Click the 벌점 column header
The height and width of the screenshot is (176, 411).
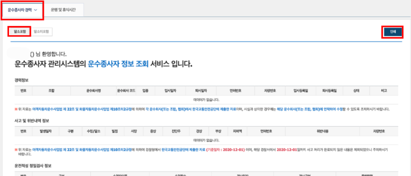114,131
